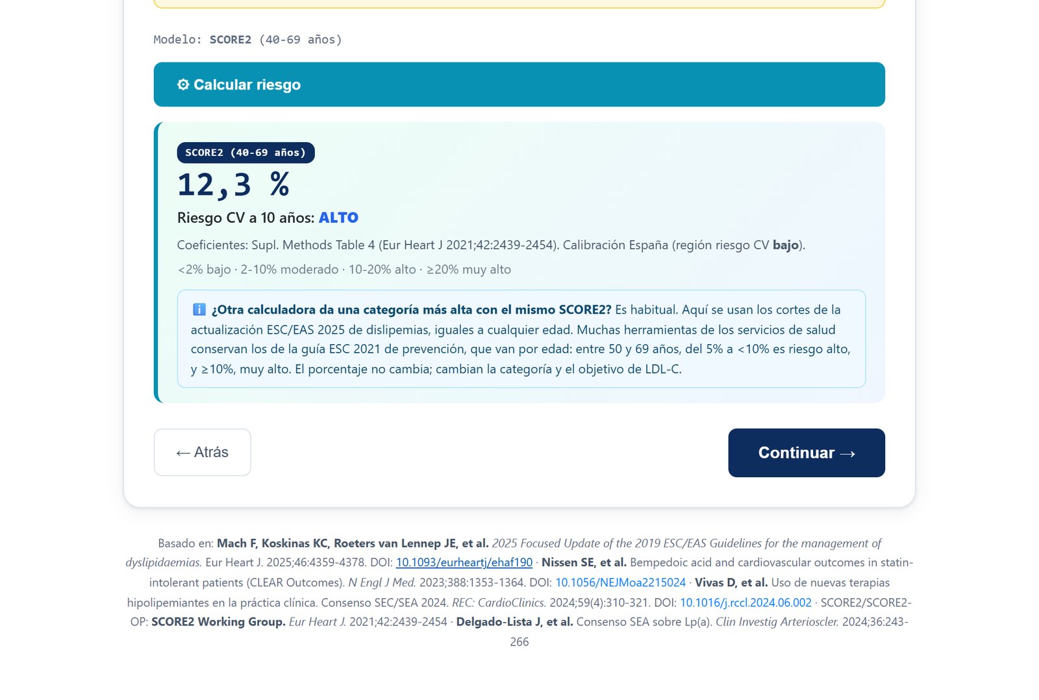Open DOI link 10.1093/eurheartj/ehaf190
1039x700 pixels.
[464, 562]
